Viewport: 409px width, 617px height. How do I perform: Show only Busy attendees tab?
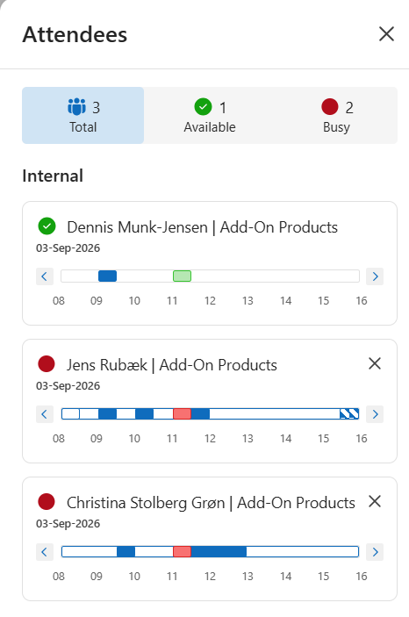click(336, 115)
